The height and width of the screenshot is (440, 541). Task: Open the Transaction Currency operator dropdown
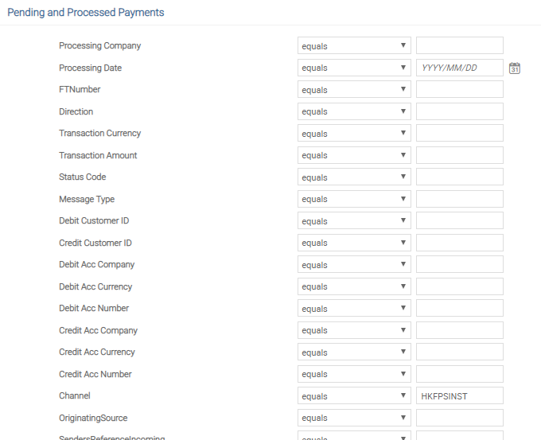coord(354,134)
